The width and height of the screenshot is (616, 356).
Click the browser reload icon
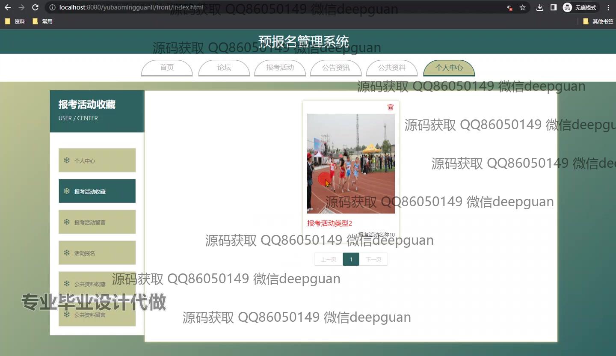click(36, 7)
